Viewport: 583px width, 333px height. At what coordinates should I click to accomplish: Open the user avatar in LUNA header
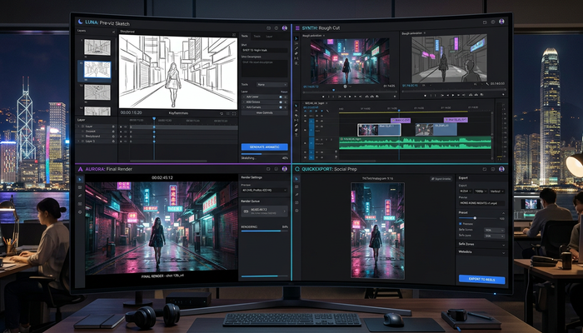(285, 27)
